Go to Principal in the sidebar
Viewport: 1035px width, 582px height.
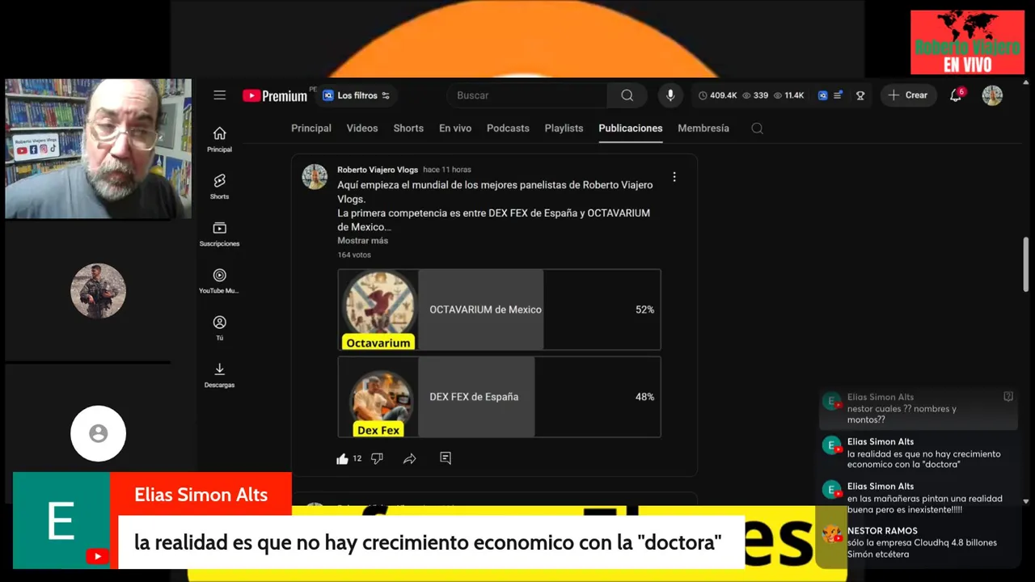coord(219,139)
